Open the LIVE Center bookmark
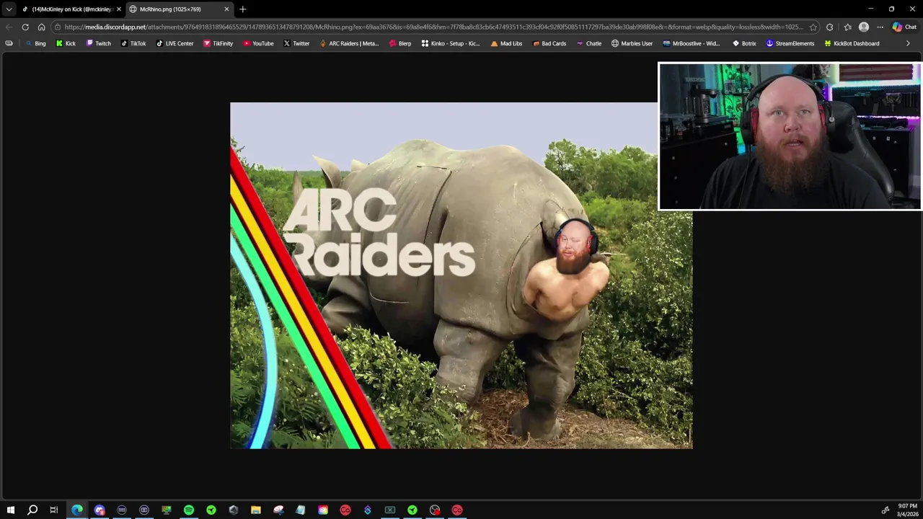923x519 pixels. pyautogui.click(x=175, y=43)
